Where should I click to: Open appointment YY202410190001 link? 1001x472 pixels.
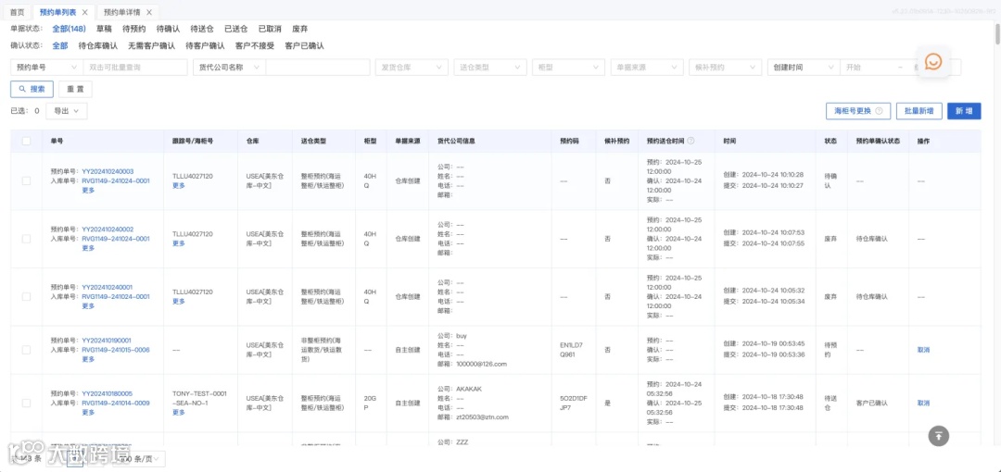click(108, 341)
